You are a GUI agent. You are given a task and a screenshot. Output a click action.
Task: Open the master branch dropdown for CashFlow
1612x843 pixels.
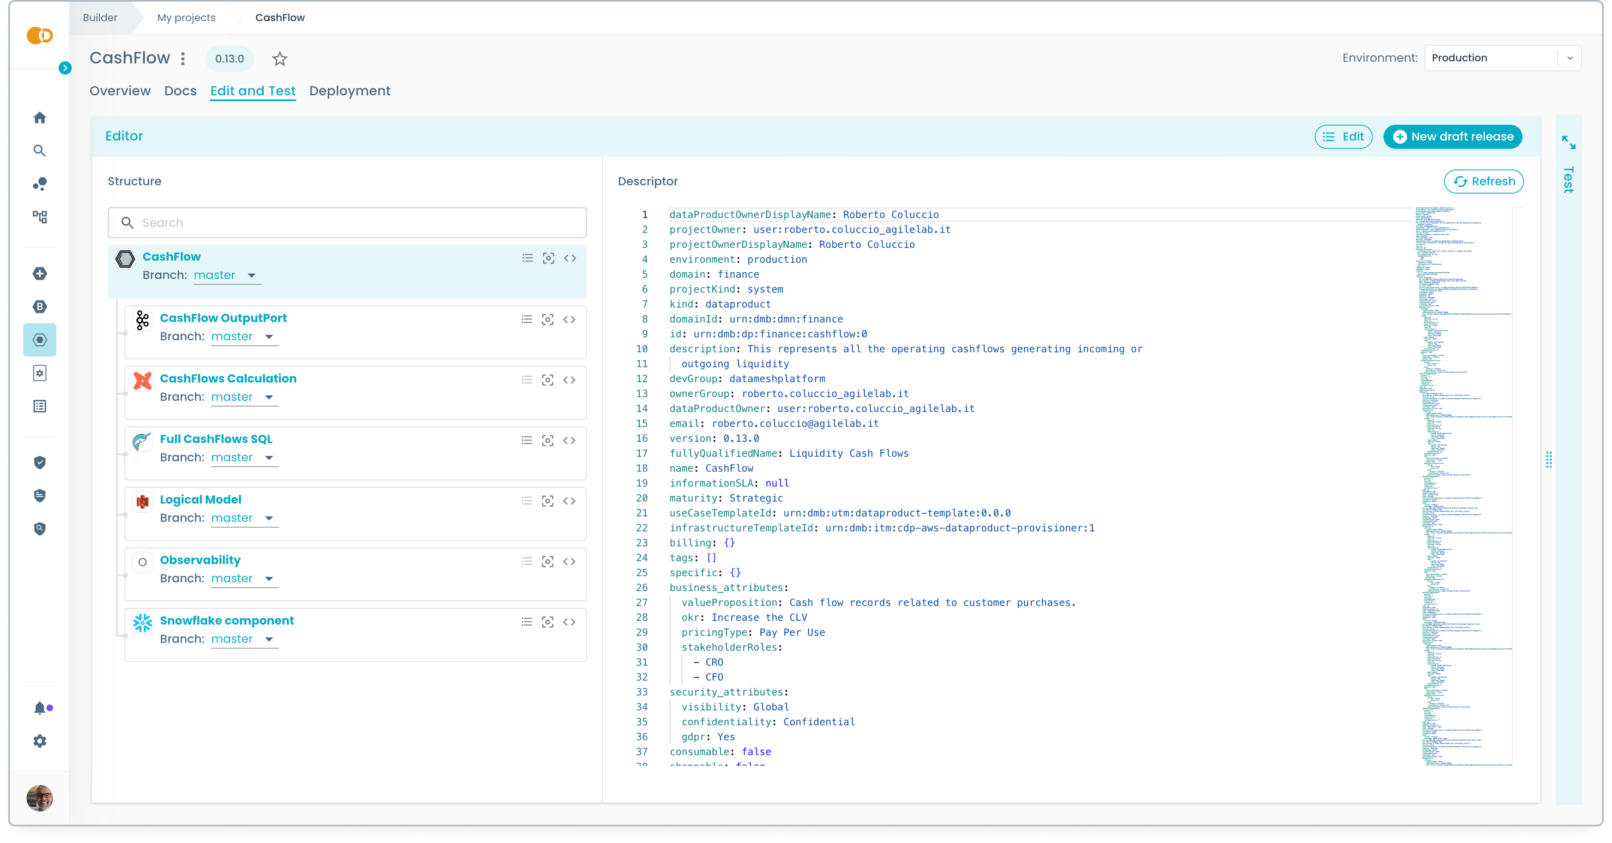(226, 275)
